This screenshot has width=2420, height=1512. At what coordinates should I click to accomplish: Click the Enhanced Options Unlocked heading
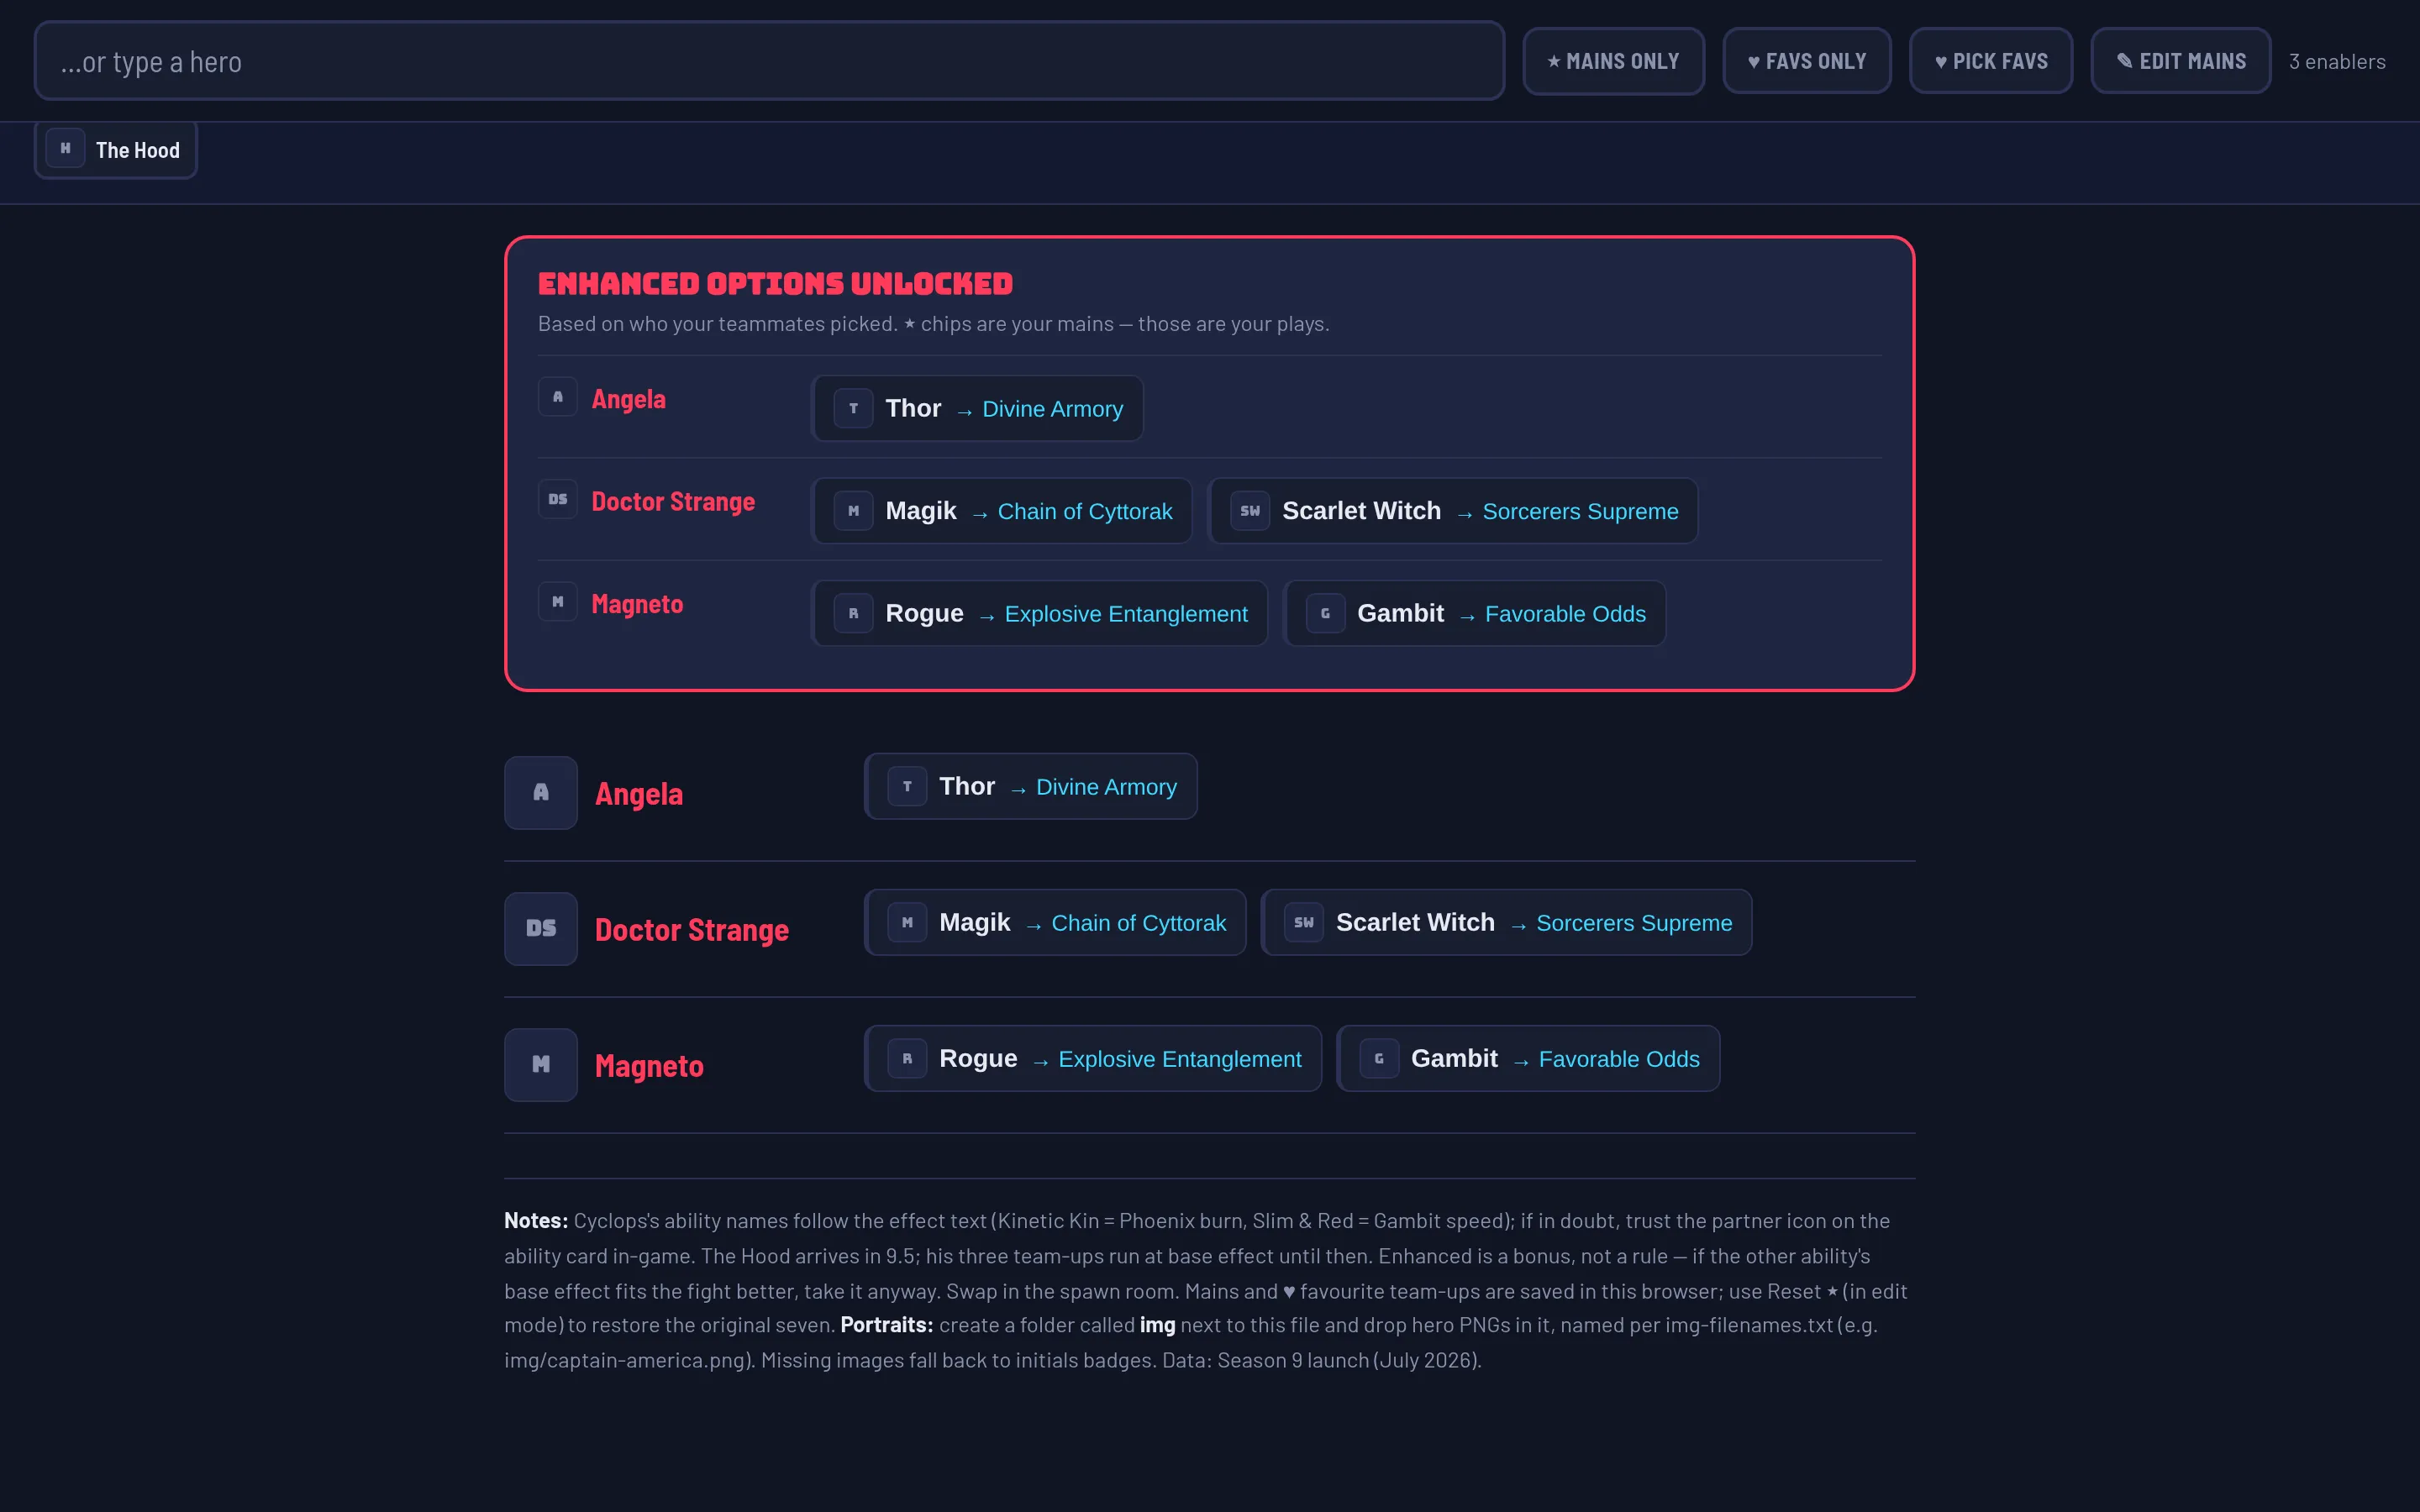pyautogui.click(x=775, y=284)
